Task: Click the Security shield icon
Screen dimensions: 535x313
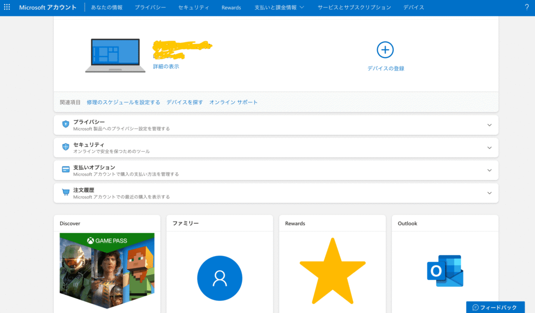Action: point(65,147)
